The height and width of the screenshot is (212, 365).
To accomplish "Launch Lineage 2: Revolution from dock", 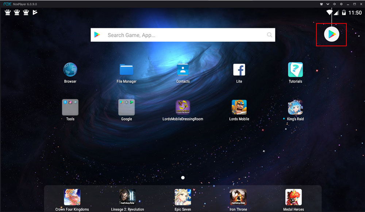I will point(127,197).
